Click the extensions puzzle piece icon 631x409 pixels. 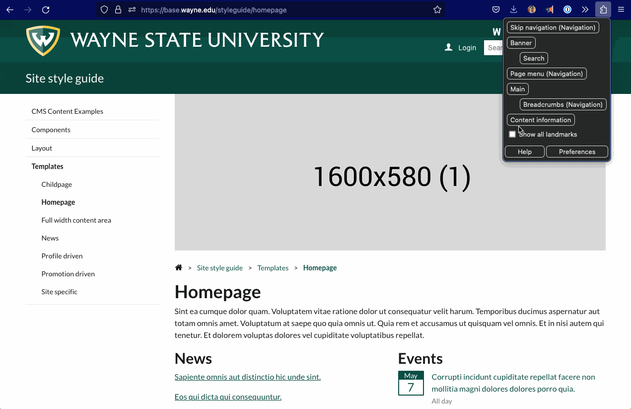click(x=603, y=9)
